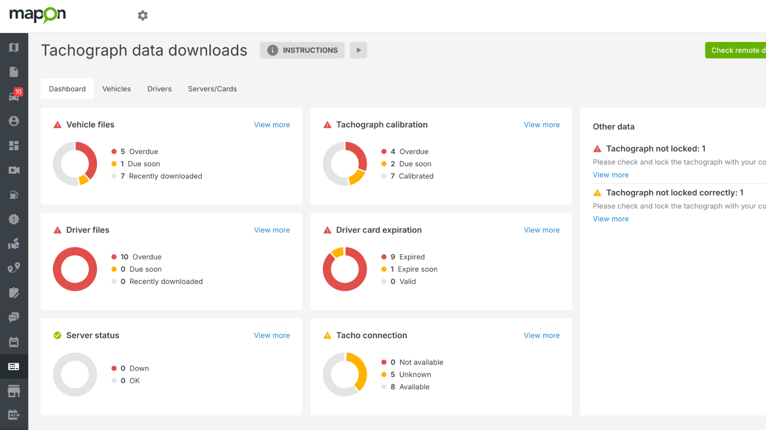Open the routes and waypoints icon
Image resolution: width=766 pixels, height=430 pixels.
click(14, 268)
